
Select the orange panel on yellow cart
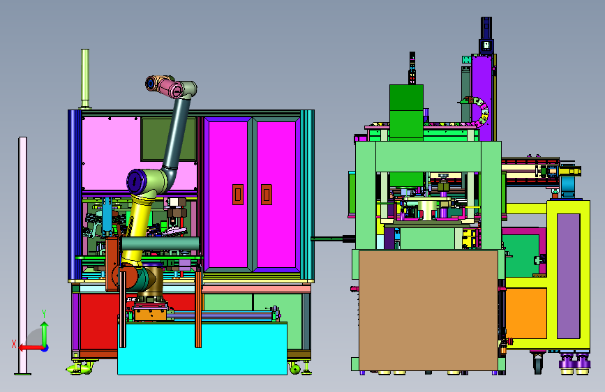[x=526, y=313]
